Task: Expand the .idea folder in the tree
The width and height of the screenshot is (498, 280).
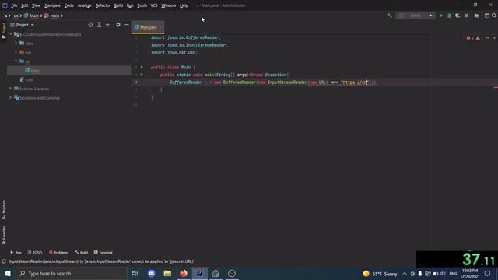Action: (x=16, y=44)
